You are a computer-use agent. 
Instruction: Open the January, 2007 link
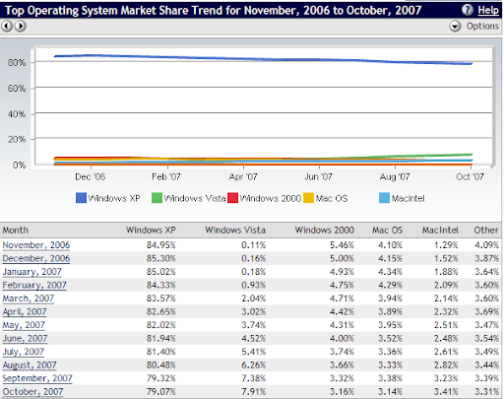(31, 272)
